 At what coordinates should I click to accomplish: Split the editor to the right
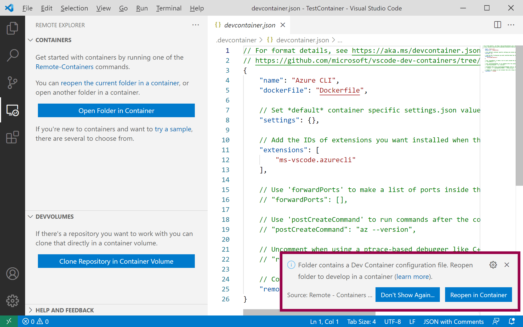[497, 25]
